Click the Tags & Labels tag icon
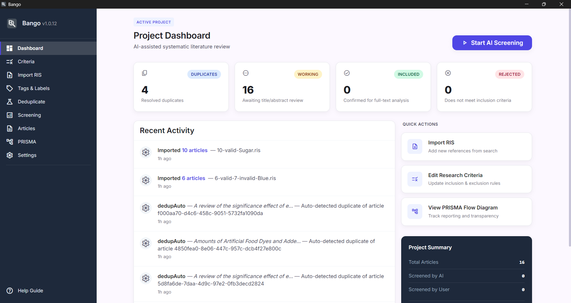 click(10, 88)
